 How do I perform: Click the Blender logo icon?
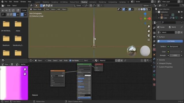pyautogui.click(x=2, y=2)
